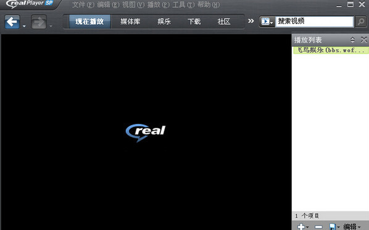Open the playlist 编辑 dropdown
The height and width of the screenshot is (230, 369).
click(x=352, y=227)
